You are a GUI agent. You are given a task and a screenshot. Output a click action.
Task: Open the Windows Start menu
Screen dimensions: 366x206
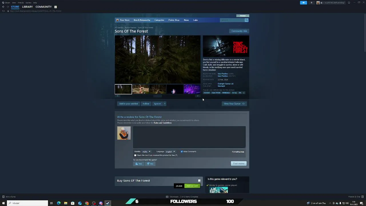click(x=3, y=203)
